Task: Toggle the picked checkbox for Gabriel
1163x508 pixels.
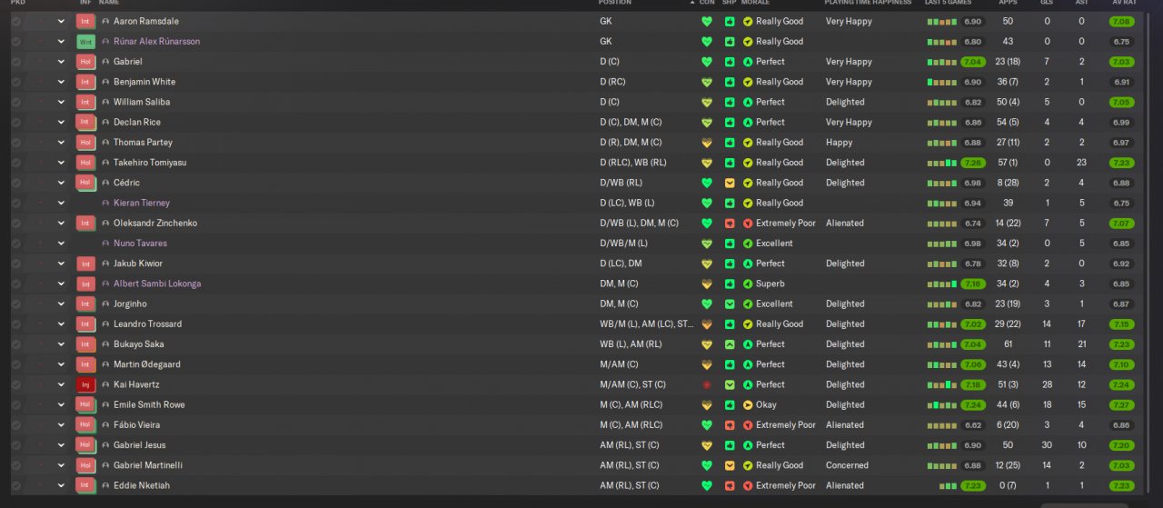Action: point(15,62)
